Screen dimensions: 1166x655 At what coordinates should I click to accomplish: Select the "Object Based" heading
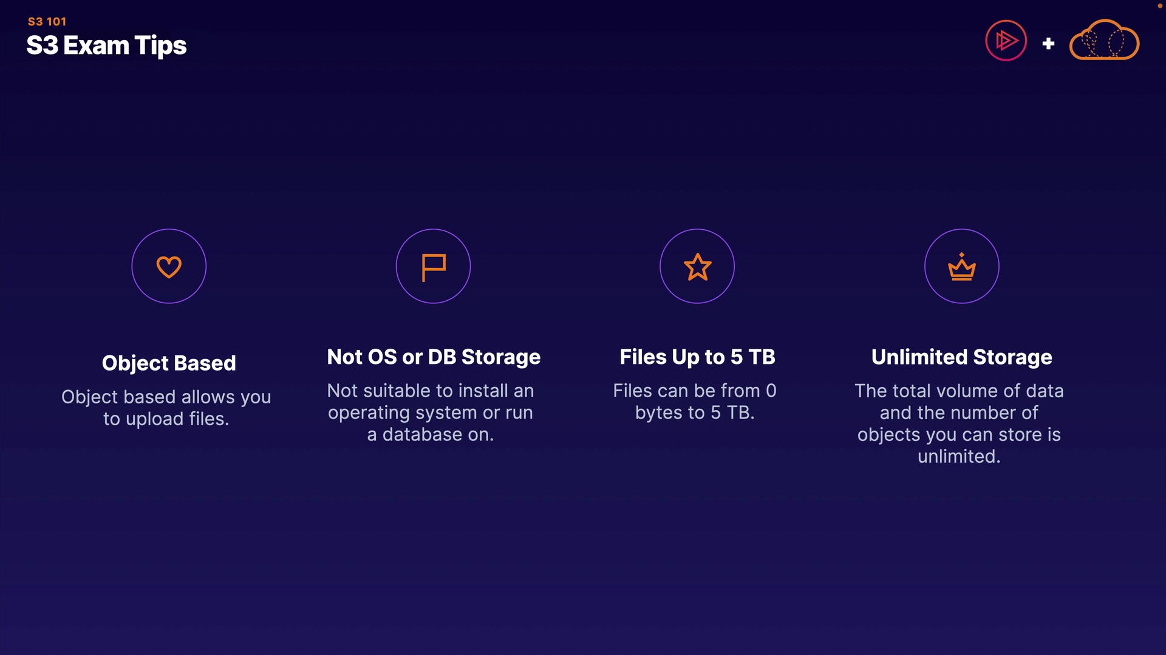pos(169,363)
